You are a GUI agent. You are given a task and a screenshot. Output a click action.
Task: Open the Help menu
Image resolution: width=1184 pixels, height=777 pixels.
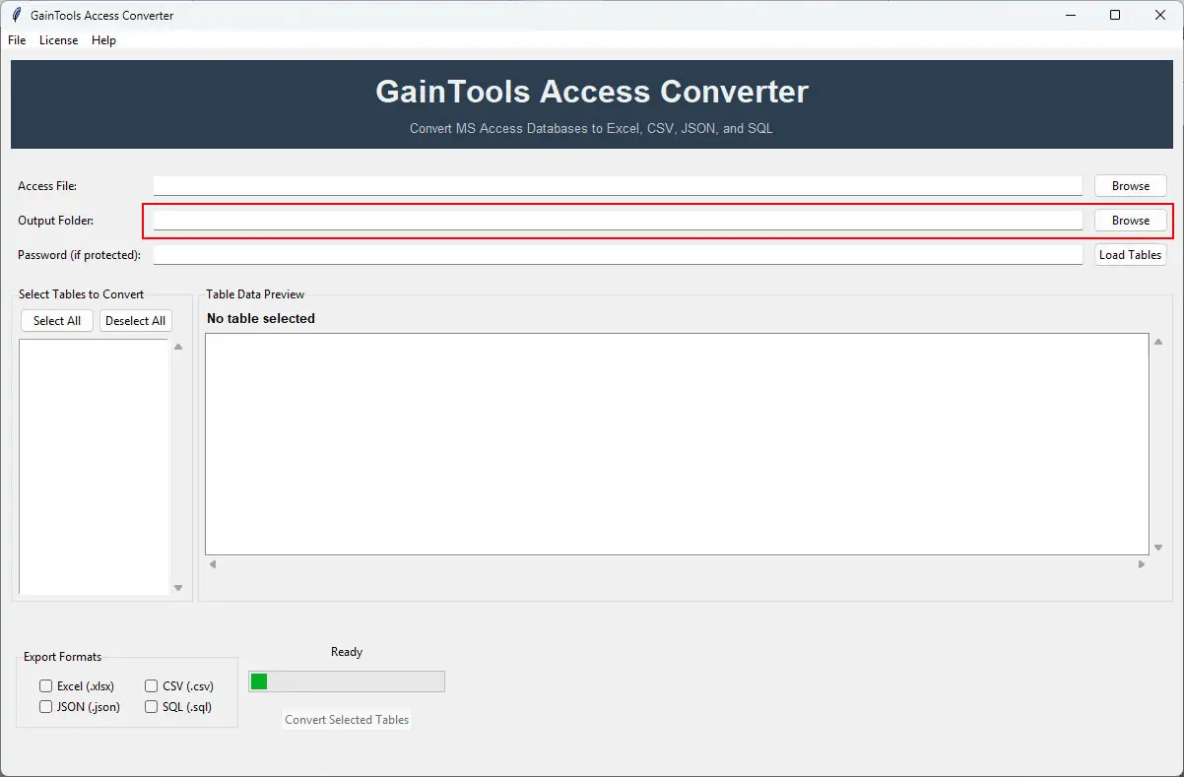pyautogui.click(x=103, y=40)
